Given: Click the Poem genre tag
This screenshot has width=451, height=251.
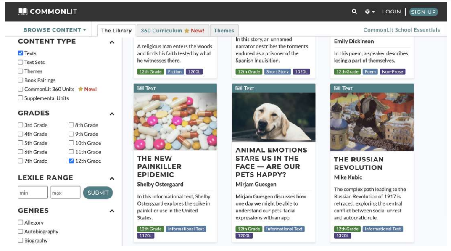Looking at the screenshot, I should click(x=370, y=71).
